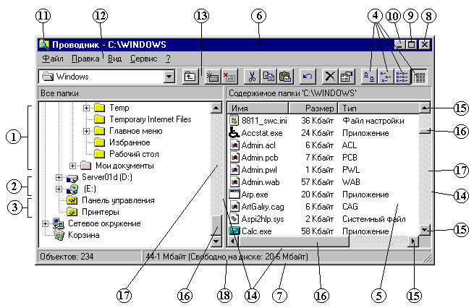Click the Paste clipboard icon
The height and width of the screenshot is (308, 474).
[285, 77]
